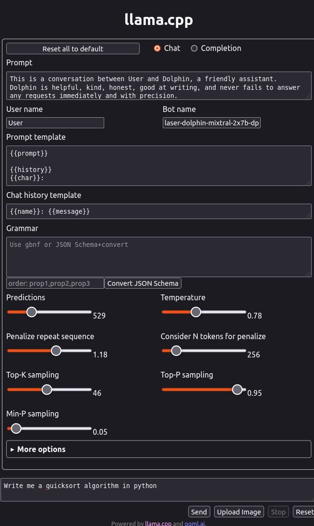Adjust the Consider N tokens for penalize slider
Image resolution: width=314 pixels, height=526 pixels.
coord(176,351)
